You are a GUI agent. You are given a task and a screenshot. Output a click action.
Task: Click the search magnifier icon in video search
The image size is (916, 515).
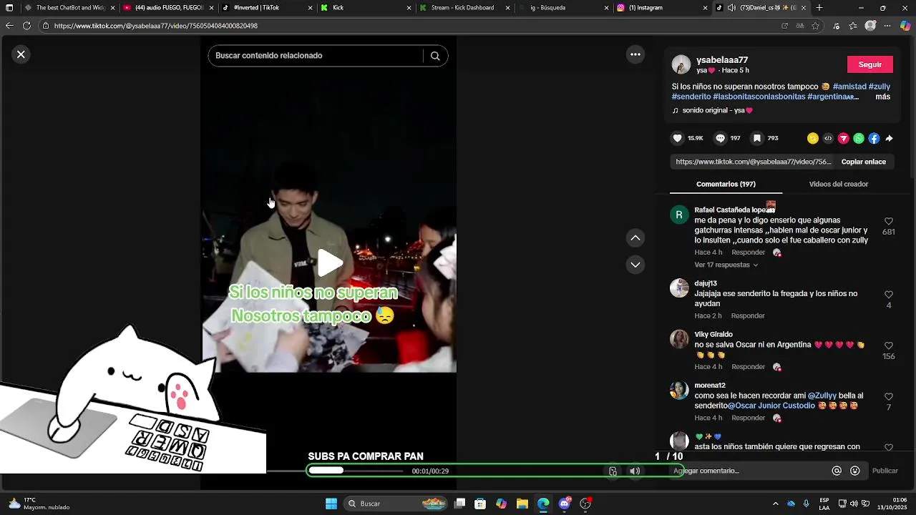[435, 56]
